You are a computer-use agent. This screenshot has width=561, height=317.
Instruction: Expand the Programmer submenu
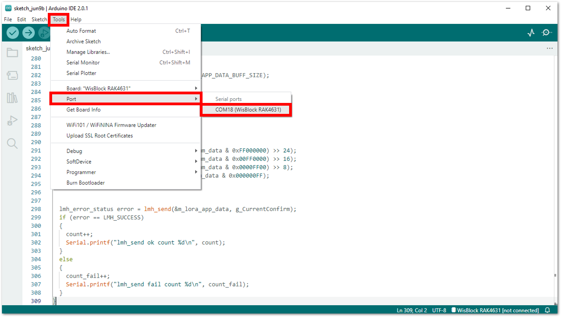(x=126, y=172)
